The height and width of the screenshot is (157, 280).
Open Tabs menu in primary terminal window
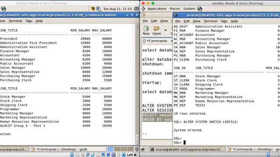29,21
